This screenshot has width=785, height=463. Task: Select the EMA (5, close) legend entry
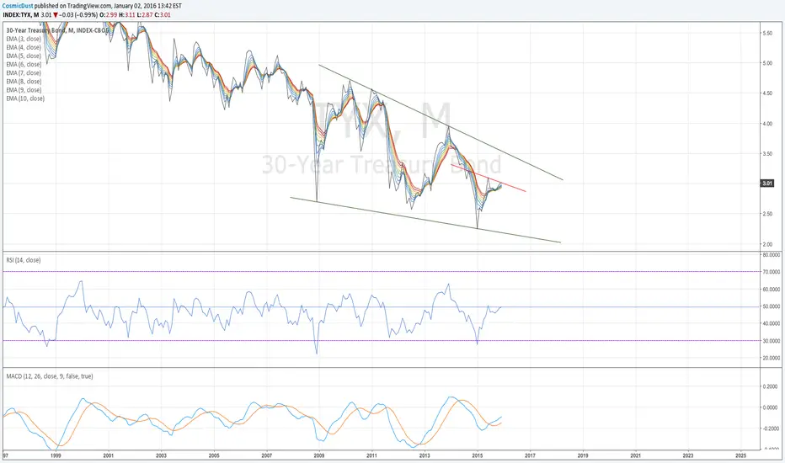[24, 56]
